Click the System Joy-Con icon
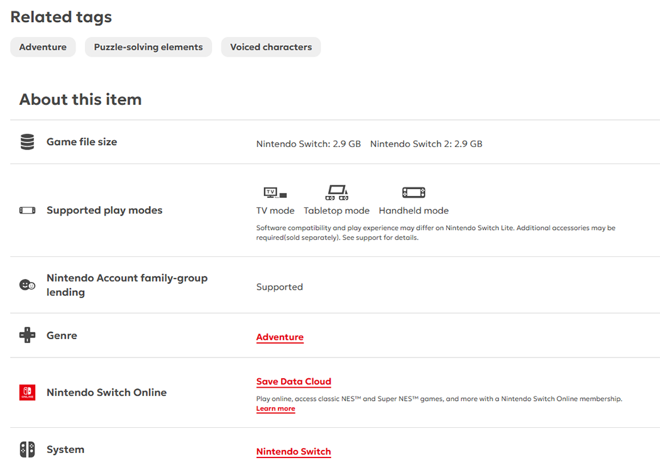This screenshot has height=470, width=660. click(28, 449)
